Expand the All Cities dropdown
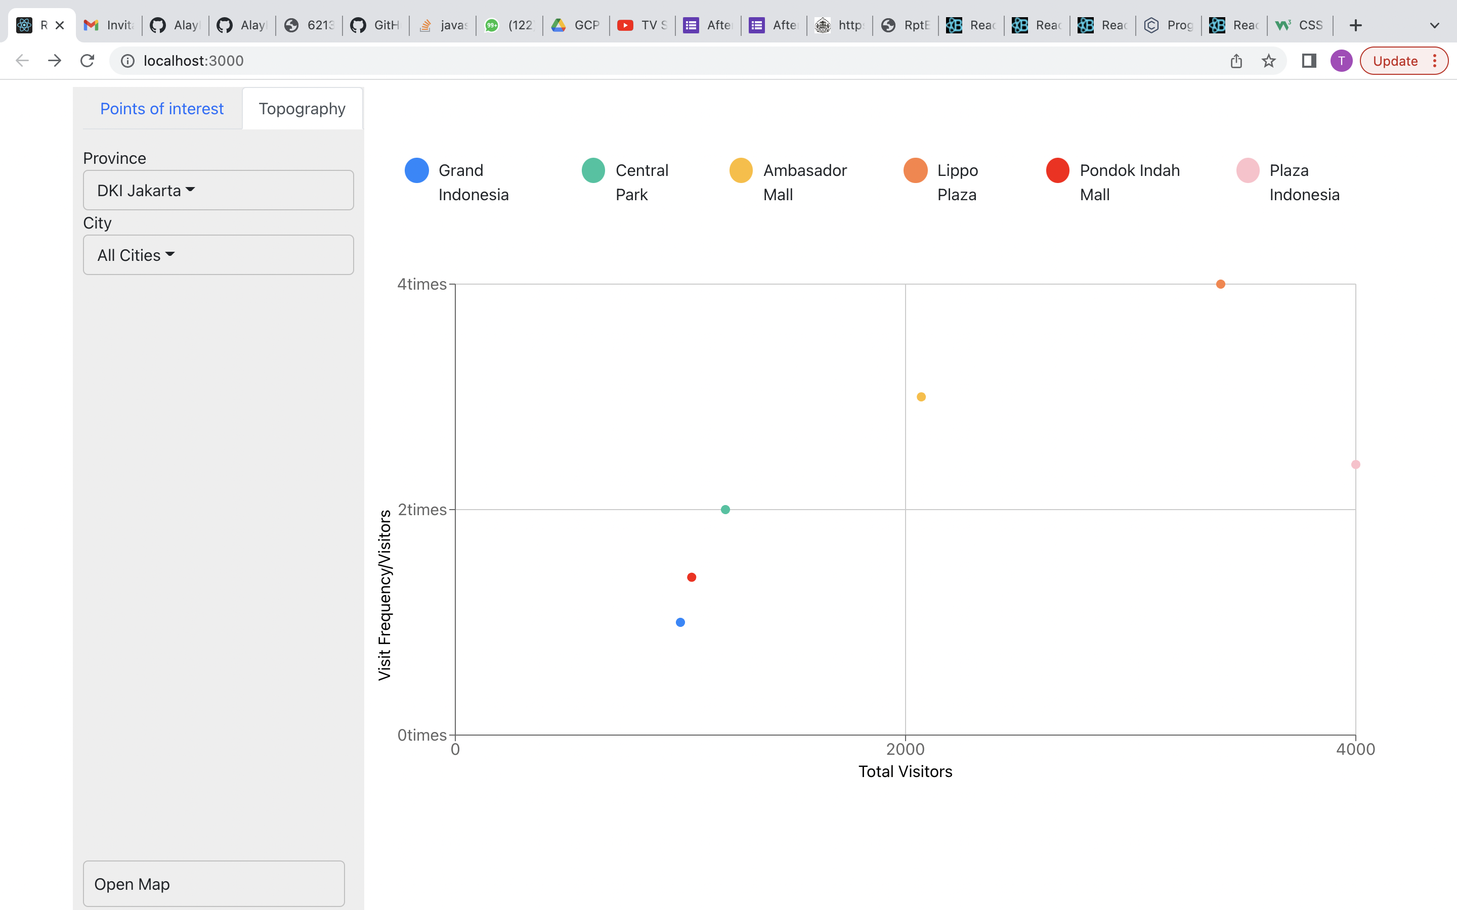The image size is (1457, 910). coord(218,255)
